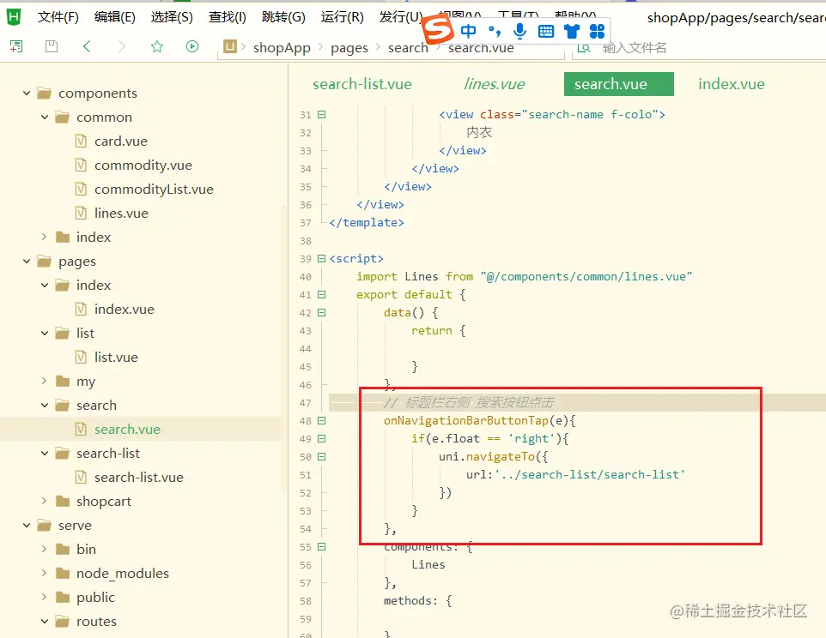Click the bookmark star icon
The width and height of the screenshot is (826, 638).
tap(157, 47)
